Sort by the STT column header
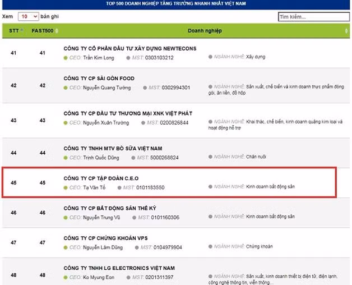This screenshot has width=352, height=285. coord(16,30)
